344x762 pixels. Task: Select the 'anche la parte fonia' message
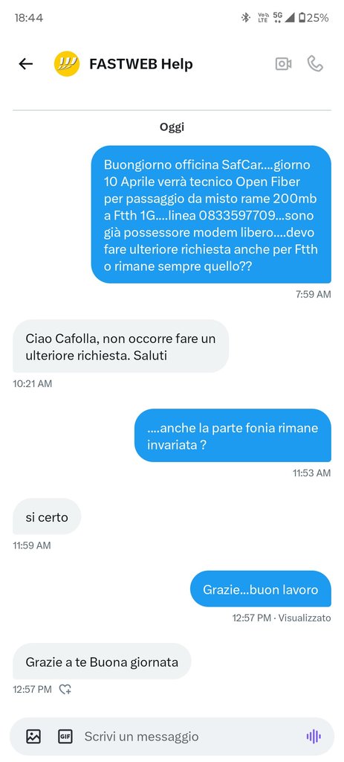coord(233,435)
